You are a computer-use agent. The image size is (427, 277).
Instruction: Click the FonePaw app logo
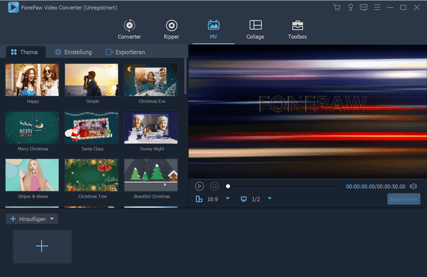pyautogui.click(x=13, y=7)
